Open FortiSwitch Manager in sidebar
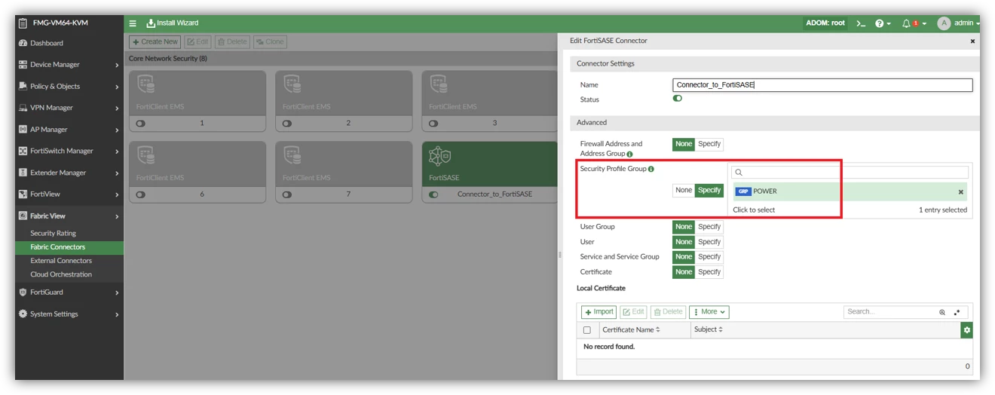This screenshot has width=995, height=395. (x=69, y=151)
